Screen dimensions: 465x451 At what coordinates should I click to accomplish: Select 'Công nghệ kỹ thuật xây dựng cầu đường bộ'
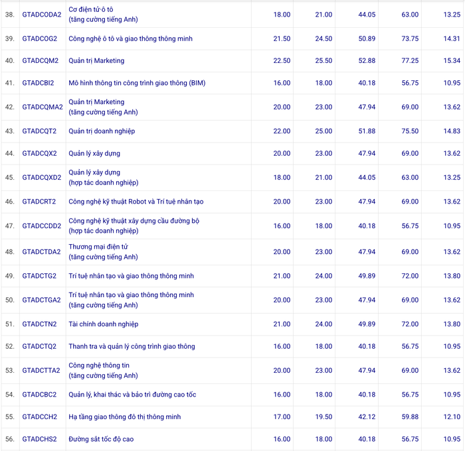(134, 221)
